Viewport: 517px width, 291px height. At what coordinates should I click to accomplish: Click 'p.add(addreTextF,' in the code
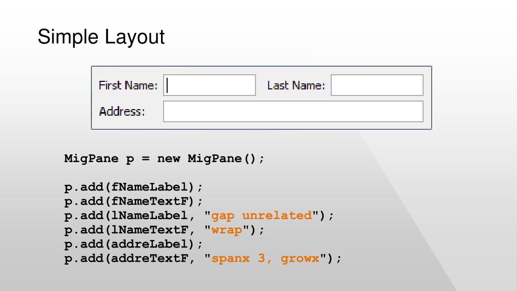coord(130,259)
